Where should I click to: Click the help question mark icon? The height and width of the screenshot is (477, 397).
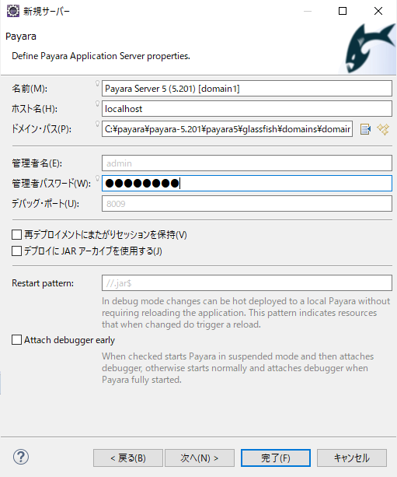(21, 457)
